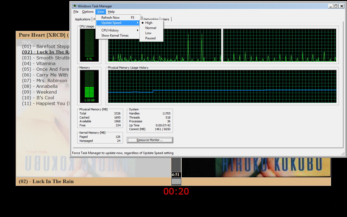
Task: Click the Handles value 11705
Action: tap(166, 113)
